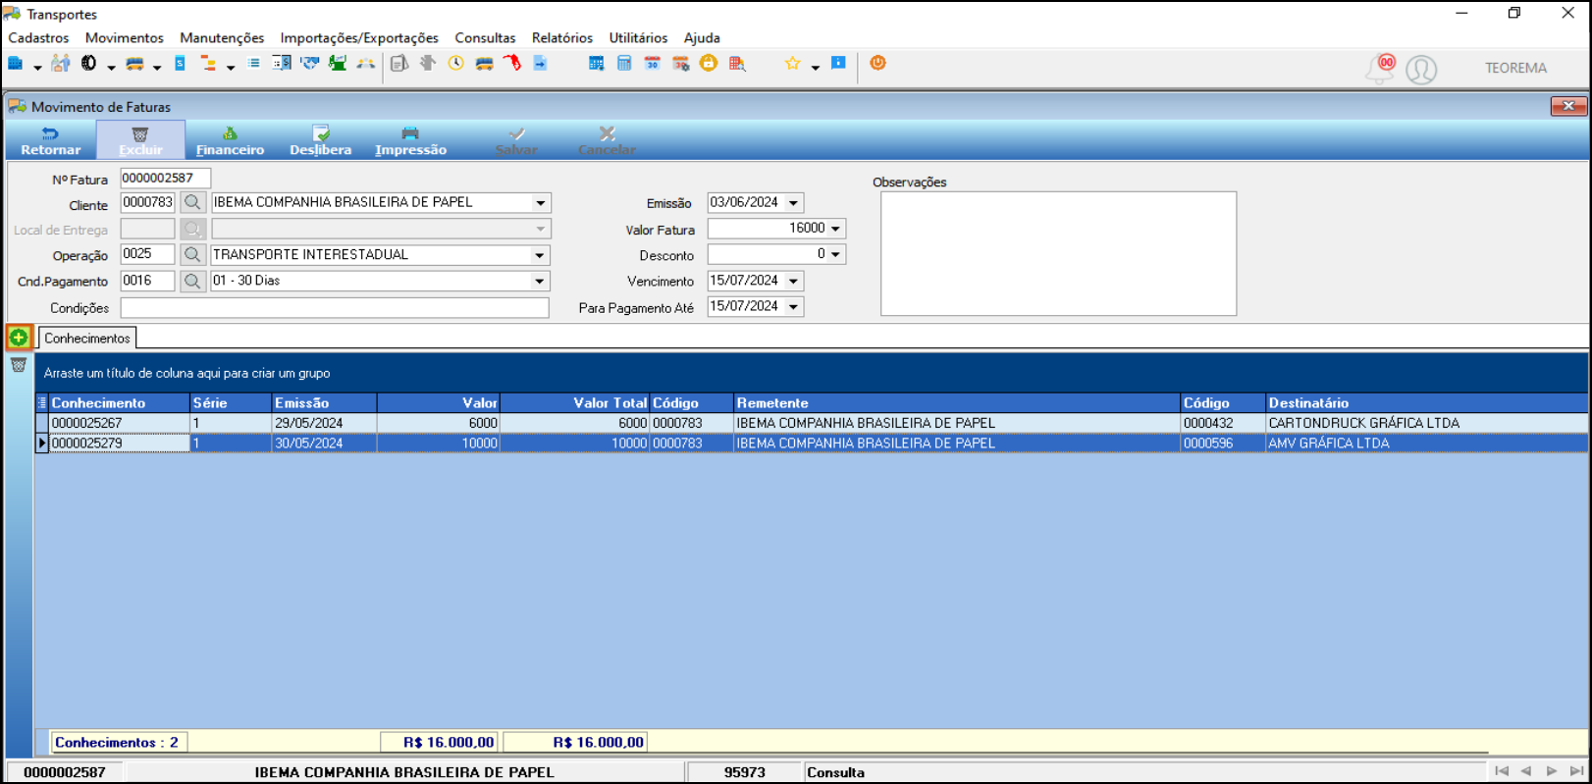Sort by the Valor Total column header

click(x=575, y=402)
